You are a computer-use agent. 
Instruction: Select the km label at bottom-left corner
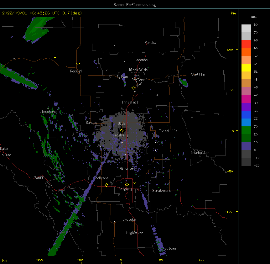click(5, 260)
